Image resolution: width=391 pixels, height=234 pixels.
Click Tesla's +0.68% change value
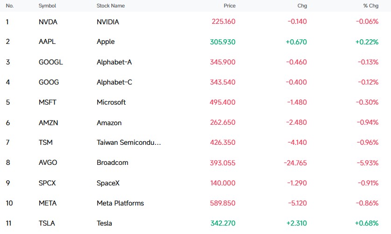tap(367, 223)
